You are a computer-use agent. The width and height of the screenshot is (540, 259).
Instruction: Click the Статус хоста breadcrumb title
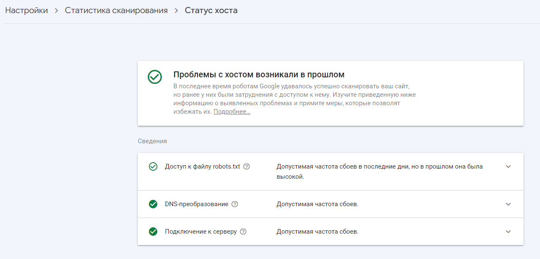[211, 11]
